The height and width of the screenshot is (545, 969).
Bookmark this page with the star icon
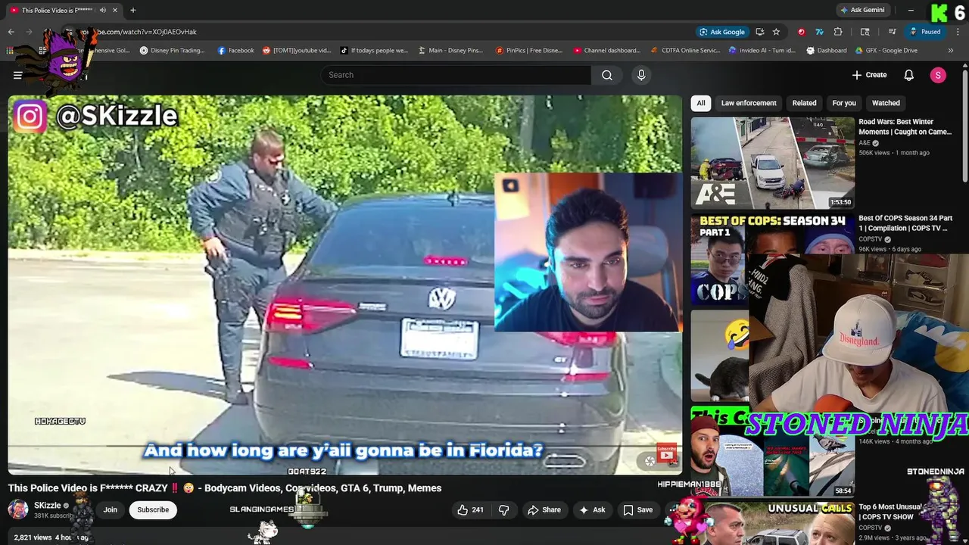pos(776,32)
